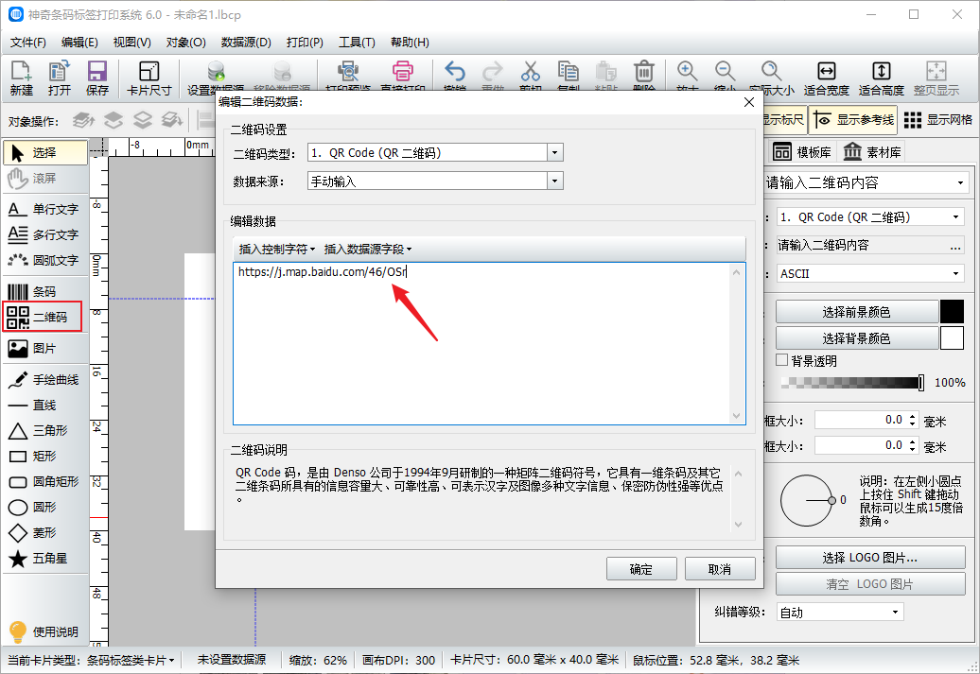This screenshot has height=674, width=980.
Task: Select the circle shape tool (圆形)
Action: pyautogui.click(x=45, y=508)
